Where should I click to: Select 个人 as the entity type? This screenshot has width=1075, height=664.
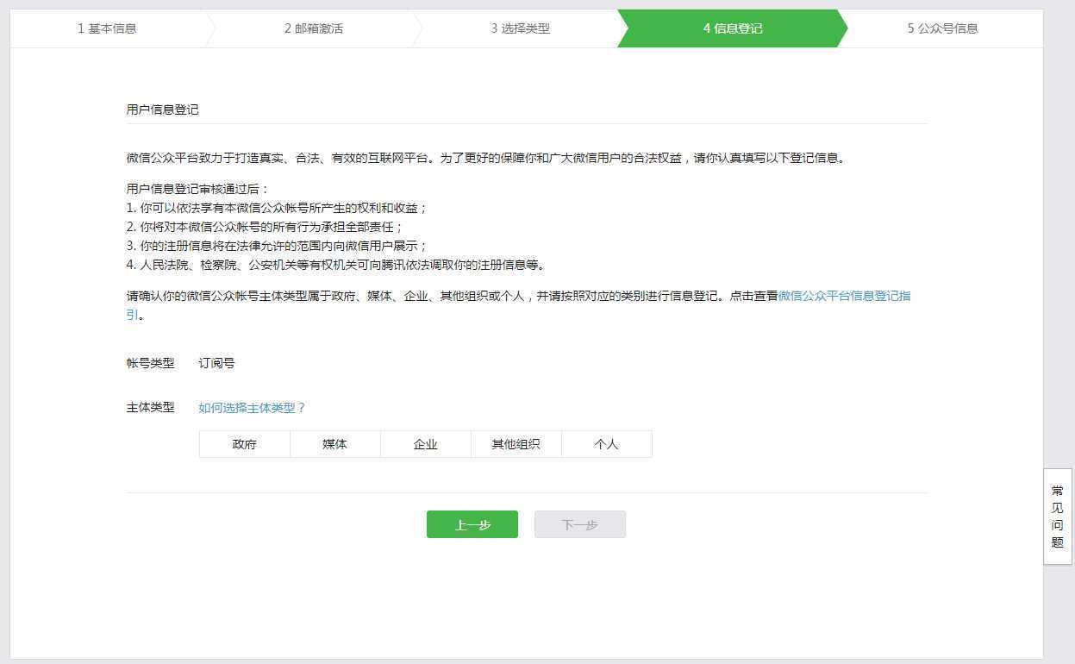[606, 443]
